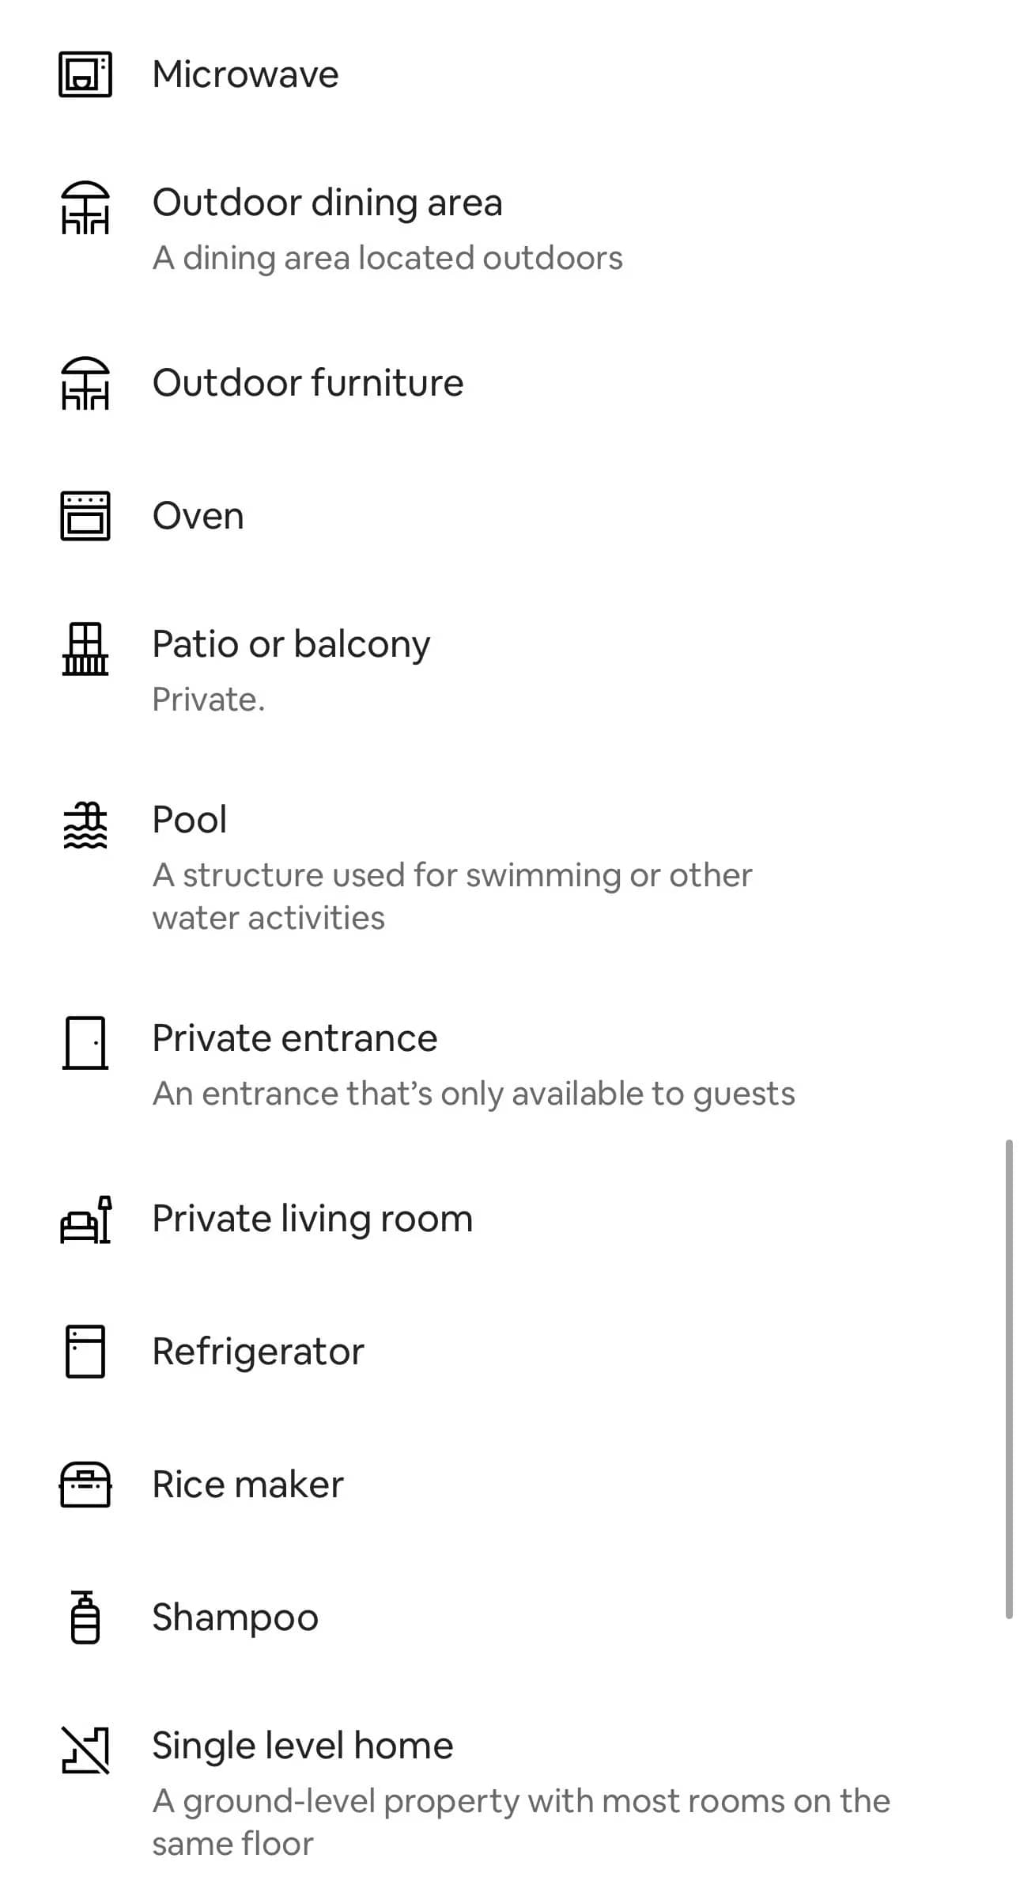Tap the Single level home icon
The height and width of the screenshot is (1900, 1020).
tap(85, 1750)
